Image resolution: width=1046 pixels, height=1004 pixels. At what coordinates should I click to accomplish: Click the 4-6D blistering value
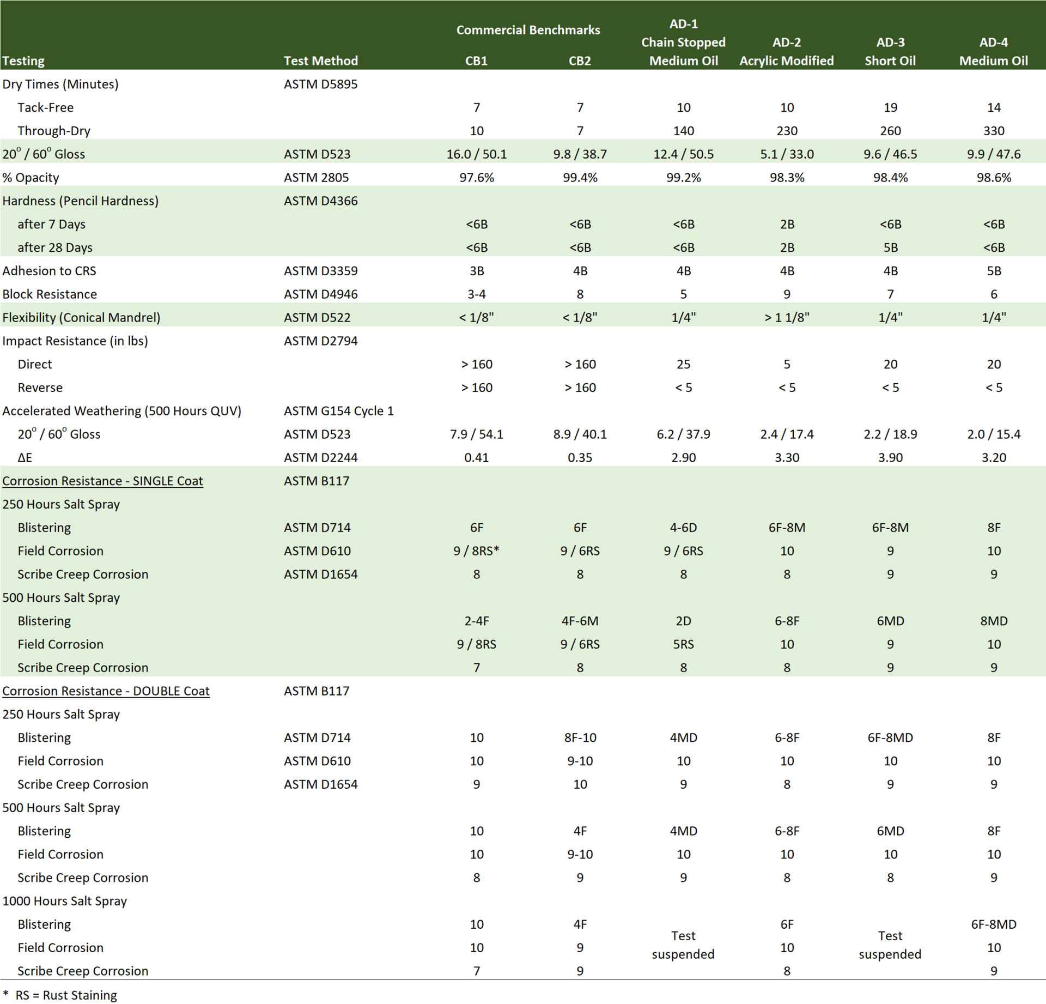click(x=683, y=528)
